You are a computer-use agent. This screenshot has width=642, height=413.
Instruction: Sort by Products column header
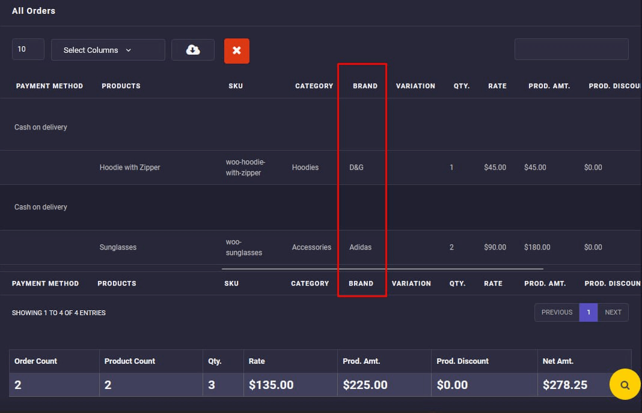121,86
